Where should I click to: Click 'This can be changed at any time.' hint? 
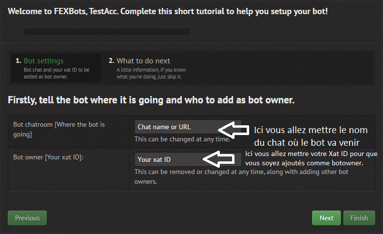coord(182,139)
